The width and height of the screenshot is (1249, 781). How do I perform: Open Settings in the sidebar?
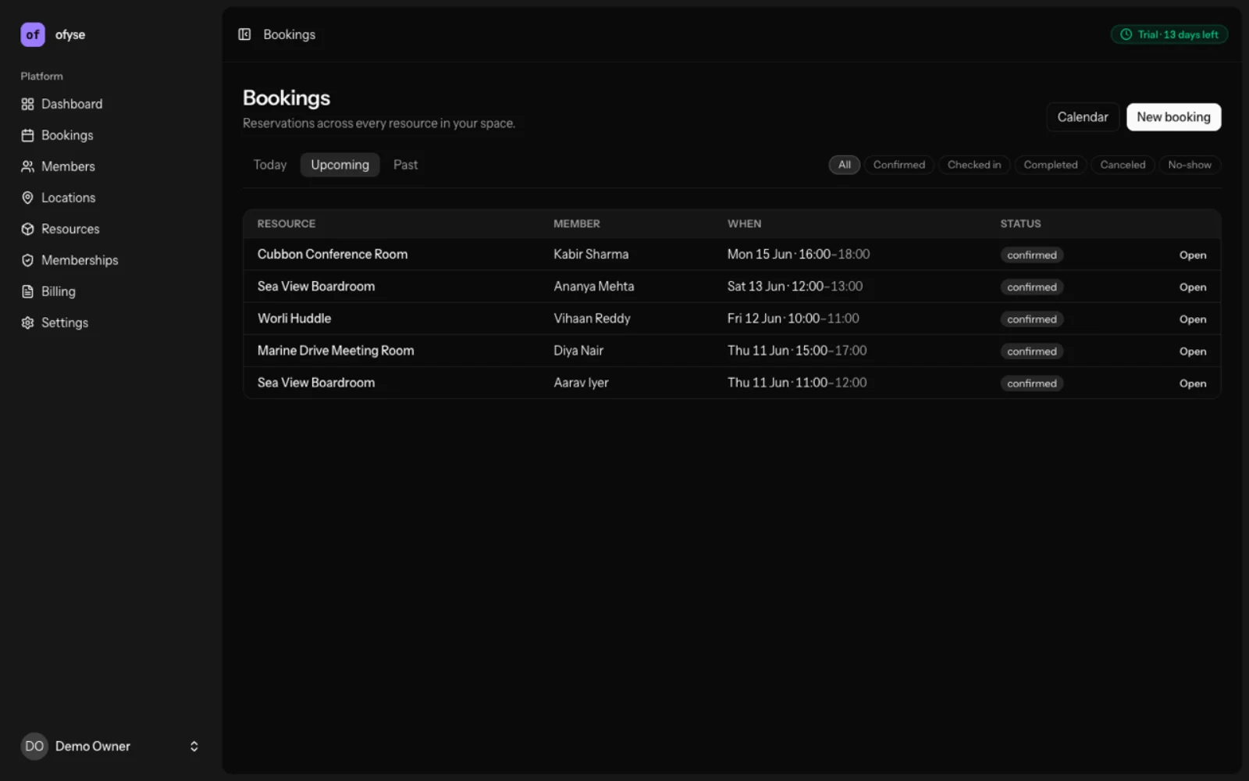point(110,323)
